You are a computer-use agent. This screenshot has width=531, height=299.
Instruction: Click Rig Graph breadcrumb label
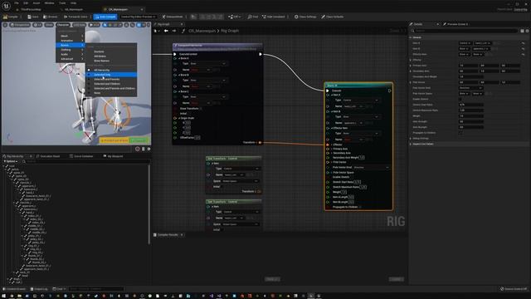pos(230,31)
